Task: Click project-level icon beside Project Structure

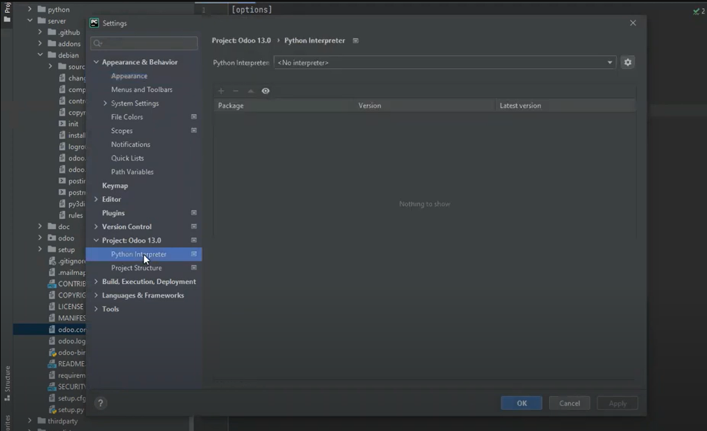Action: (194, 268)
